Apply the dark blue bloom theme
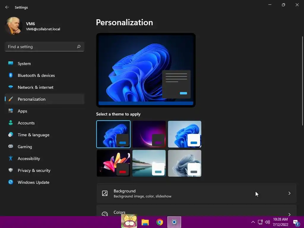This screenshot has width=304, height=228. click(x=113, y=134)
